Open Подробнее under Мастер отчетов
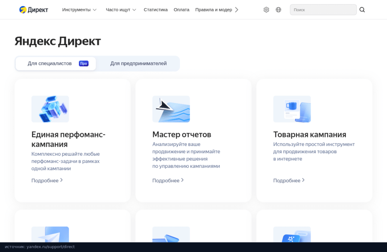The height and width of the screenshot is (252, 387). pyautogui.click(x=168, y=180)
